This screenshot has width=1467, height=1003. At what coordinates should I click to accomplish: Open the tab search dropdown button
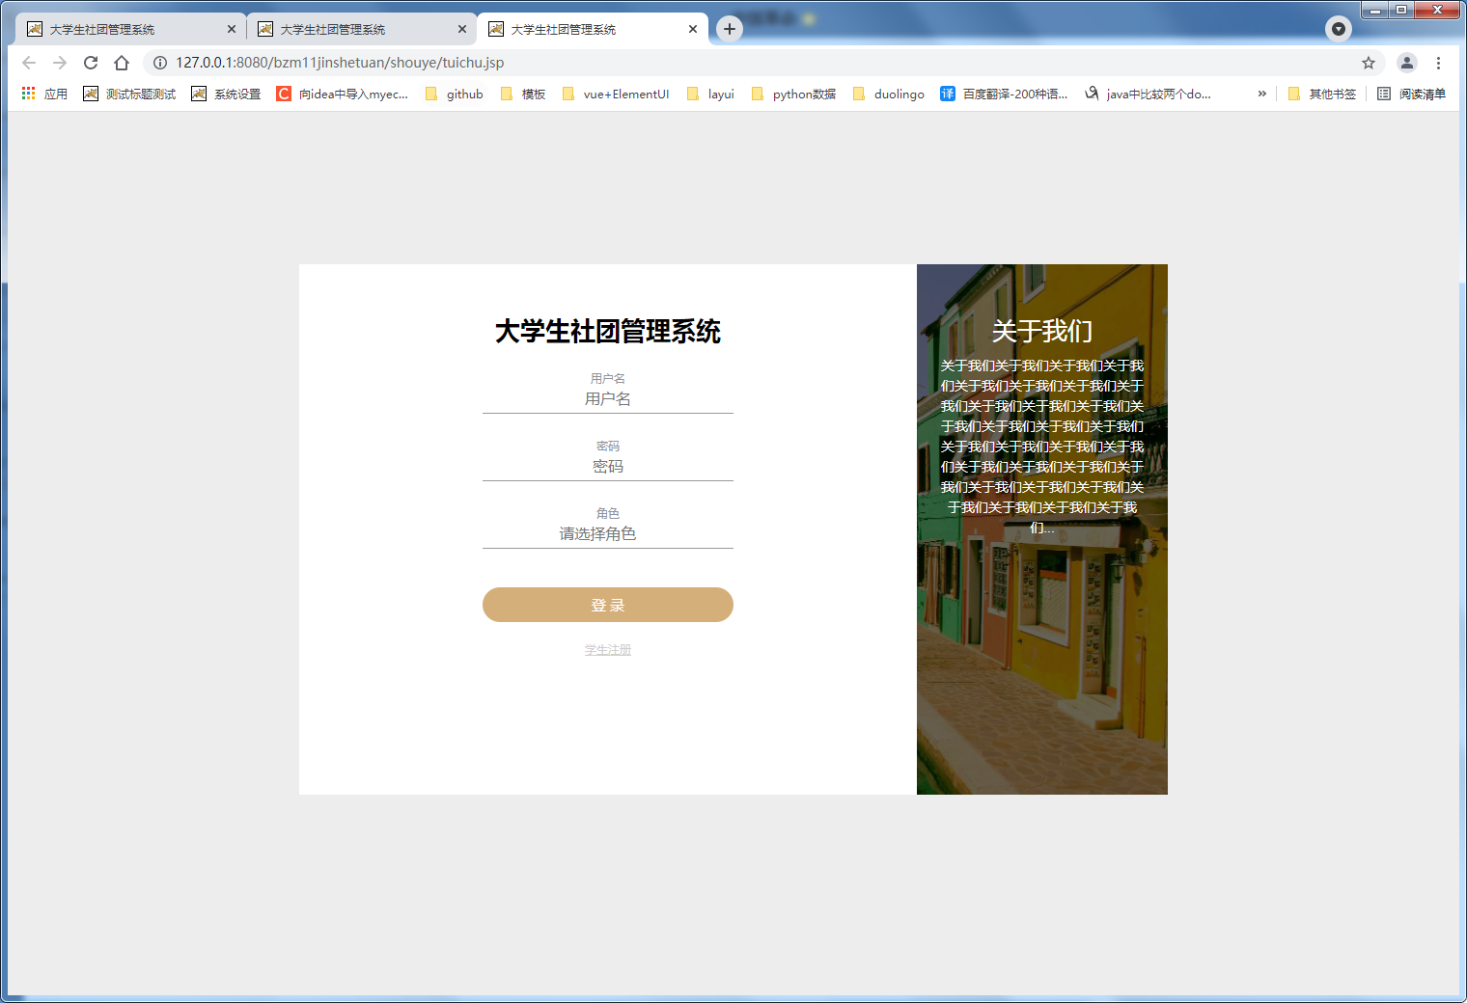[1339, 29]
